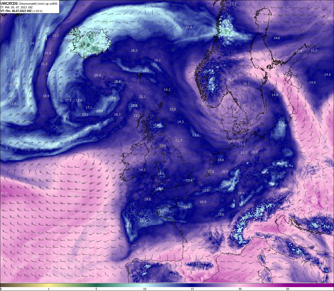
Task: Click the 21.0 value label
Action: pos(172,109)
